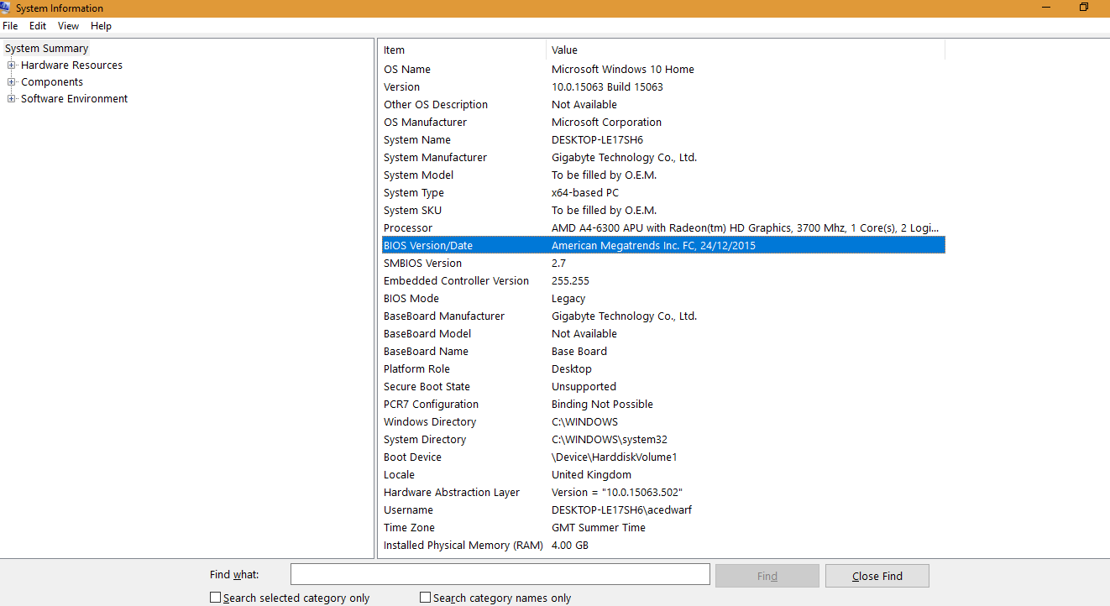Screen dimensions: 1110x606
Task: Select System Summary in the tree
Action: (x=46, y=49)
